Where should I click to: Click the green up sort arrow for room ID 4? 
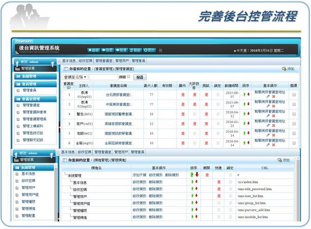point(244,114)
